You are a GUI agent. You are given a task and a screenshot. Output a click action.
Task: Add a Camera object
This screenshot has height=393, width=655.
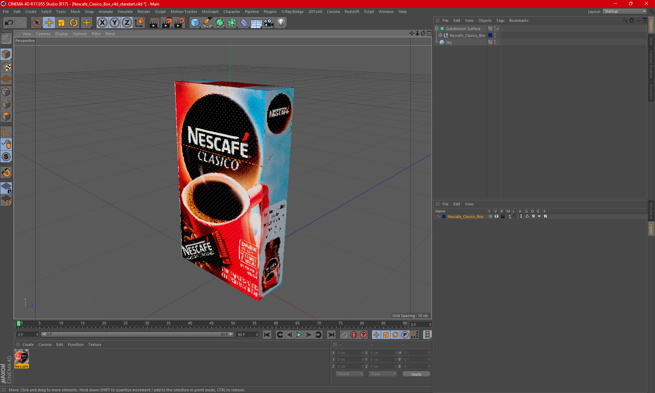(x=269, y=23)
